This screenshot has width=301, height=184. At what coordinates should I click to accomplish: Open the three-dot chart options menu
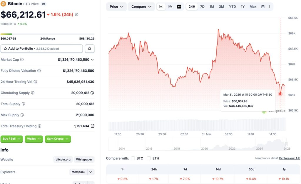click(x=270, y=6)
